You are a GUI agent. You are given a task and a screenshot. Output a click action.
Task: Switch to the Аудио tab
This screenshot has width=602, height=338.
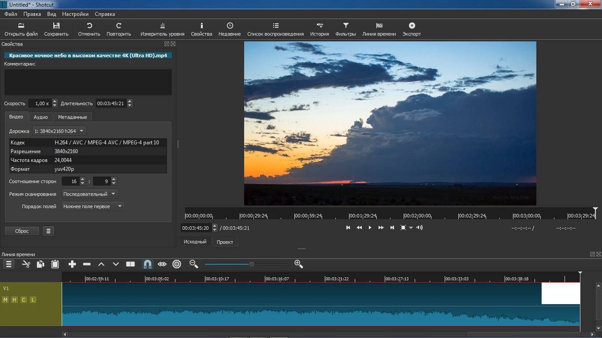(41, 117)
